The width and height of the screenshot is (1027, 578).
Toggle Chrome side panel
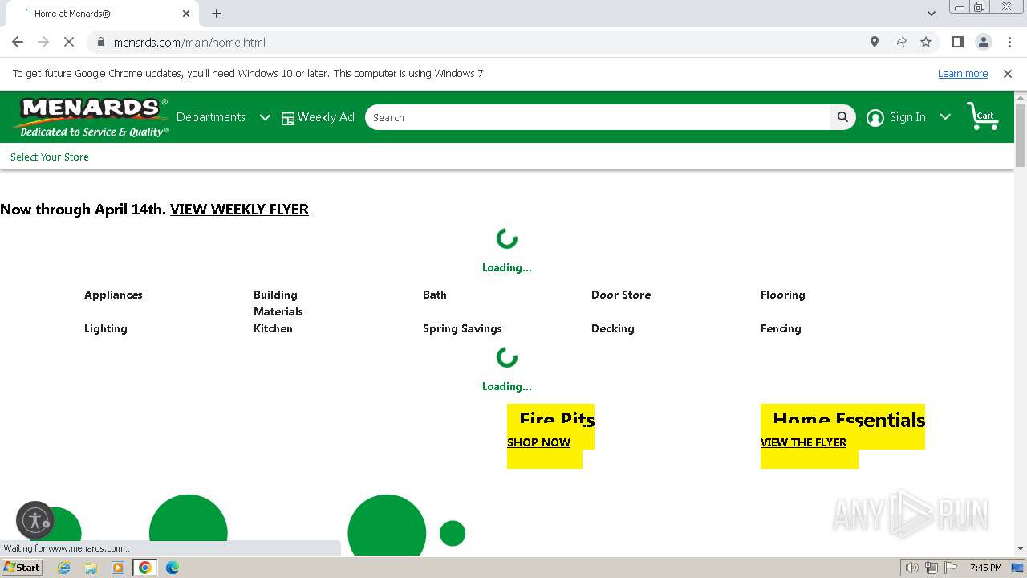(957, 42)
